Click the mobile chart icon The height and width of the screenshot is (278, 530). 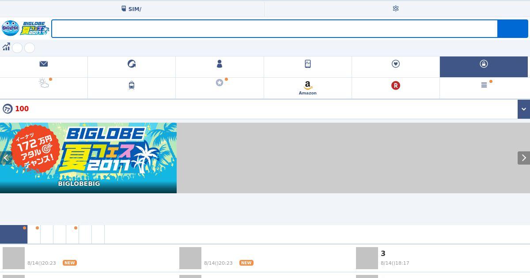click(308, 64)
